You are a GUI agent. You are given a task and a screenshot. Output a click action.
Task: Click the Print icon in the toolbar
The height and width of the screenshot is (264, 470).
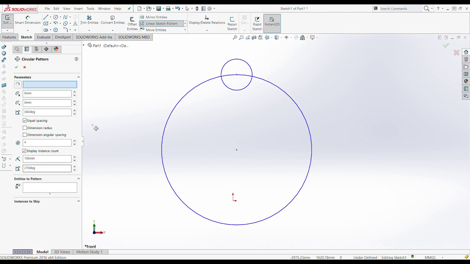pyautogui.click(x=168, y=8)
